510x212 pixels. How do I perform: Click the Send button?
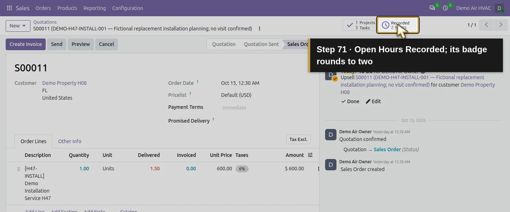coord(57,44)
